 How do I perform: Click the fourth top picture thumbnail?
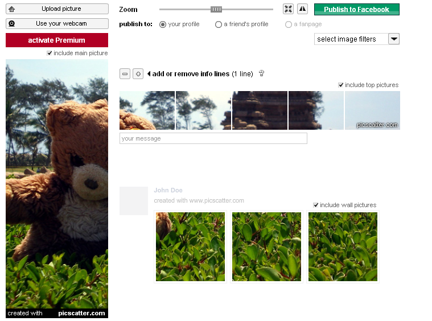point(316,110)
